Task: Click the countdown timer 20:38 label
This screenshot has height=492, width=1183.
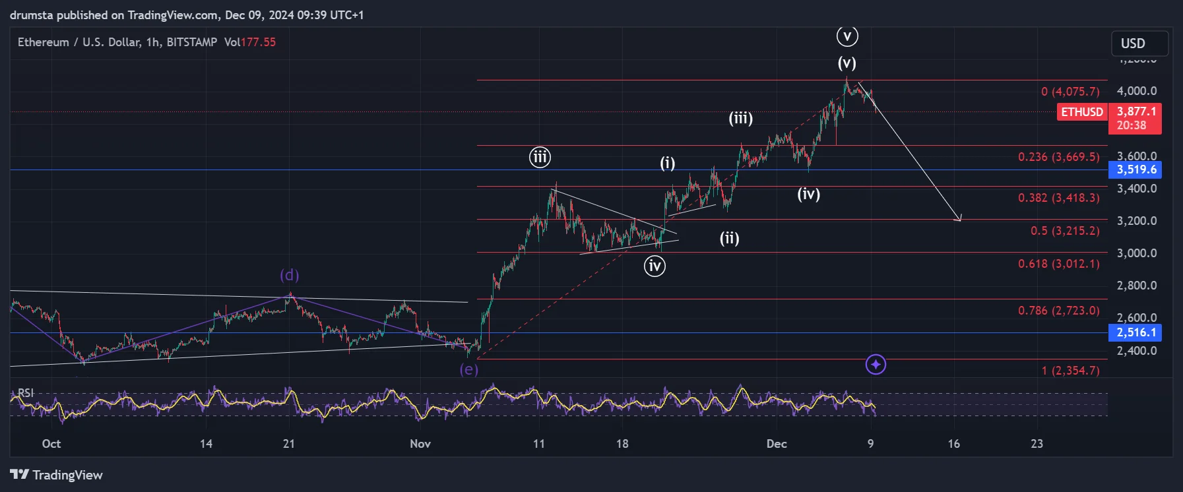Action: point(1131,125)
